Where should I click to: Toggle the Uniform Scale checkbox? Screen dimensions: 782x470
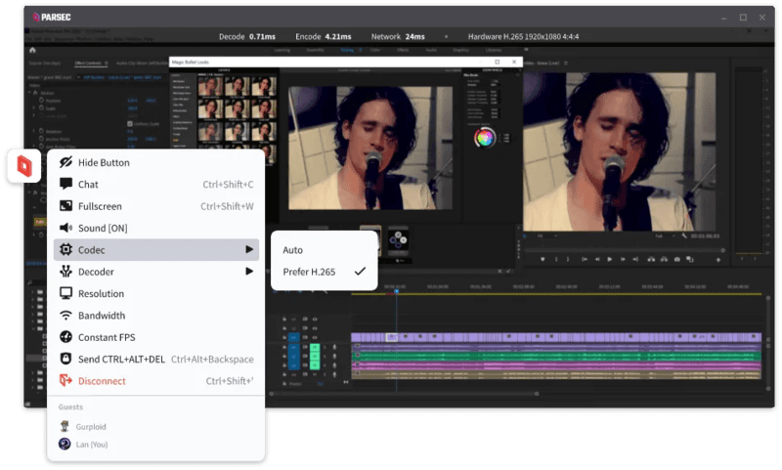(x=130, y=123)
